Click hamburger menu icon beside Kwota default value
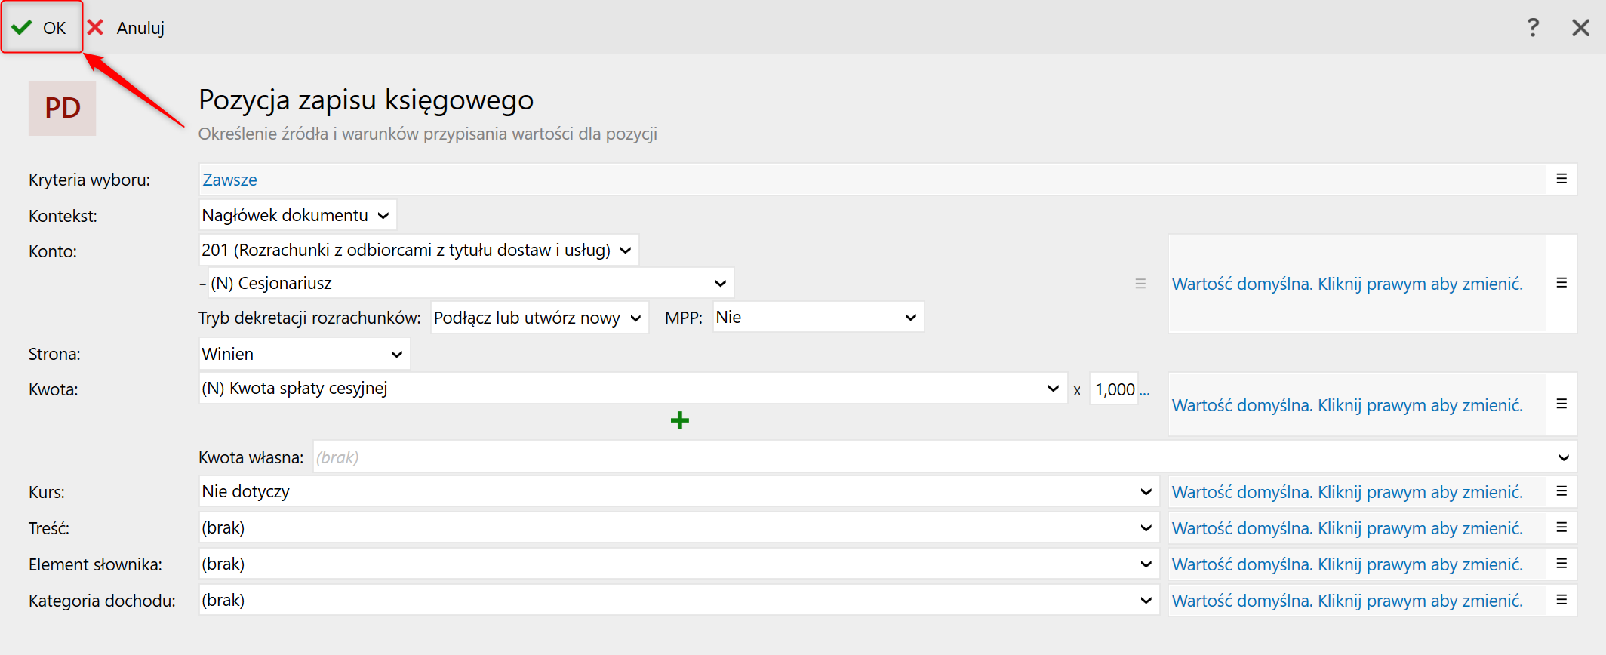 [x=1561, y=404]
